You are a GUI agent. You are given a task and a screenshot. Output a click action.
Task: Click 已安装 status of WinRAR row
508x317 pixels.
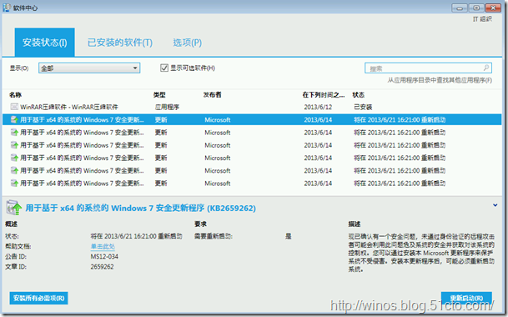[x=363, y=107]
